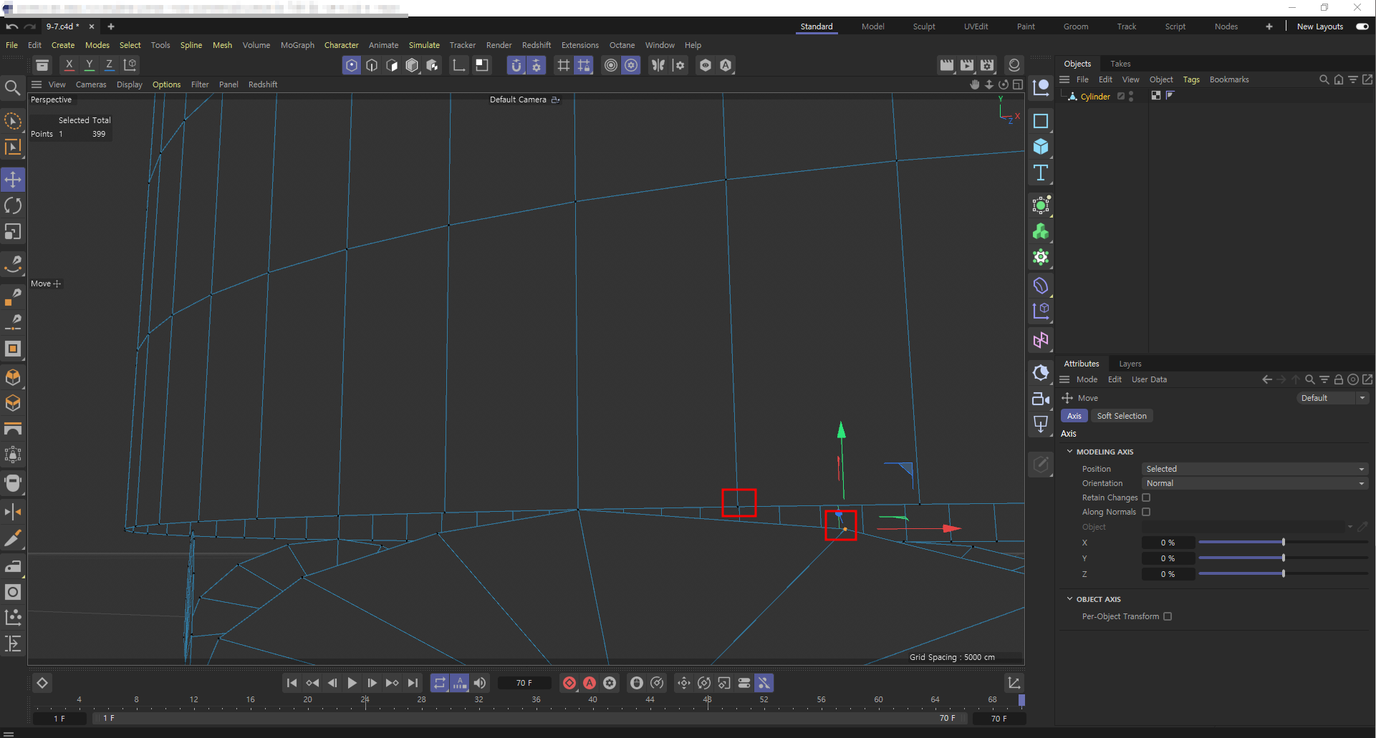Image resolution: width=1376 pixels, height=738 pixels.
Task: Select the Points mode icon in top toolbar
Action: (352, 66)
